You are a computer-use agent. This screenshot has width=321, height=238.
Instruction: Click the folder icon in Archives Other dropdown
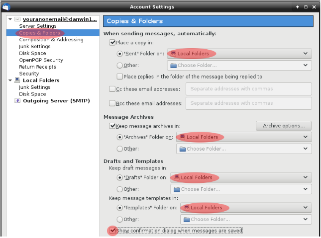[x=182, y=149]
